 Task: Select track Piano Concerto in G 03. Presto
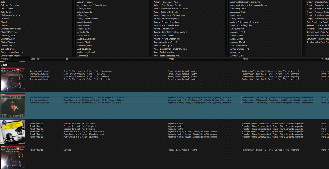click(81, 137)
